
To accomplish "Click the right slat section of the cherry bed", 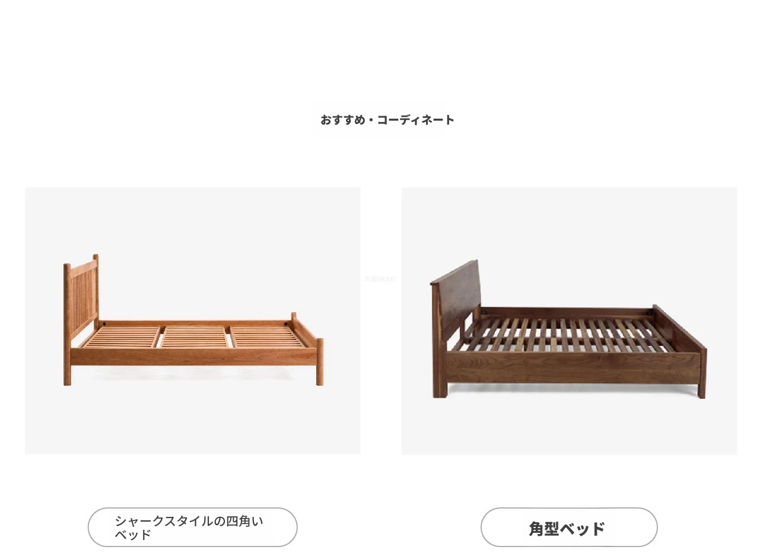I will pos(268,336).
